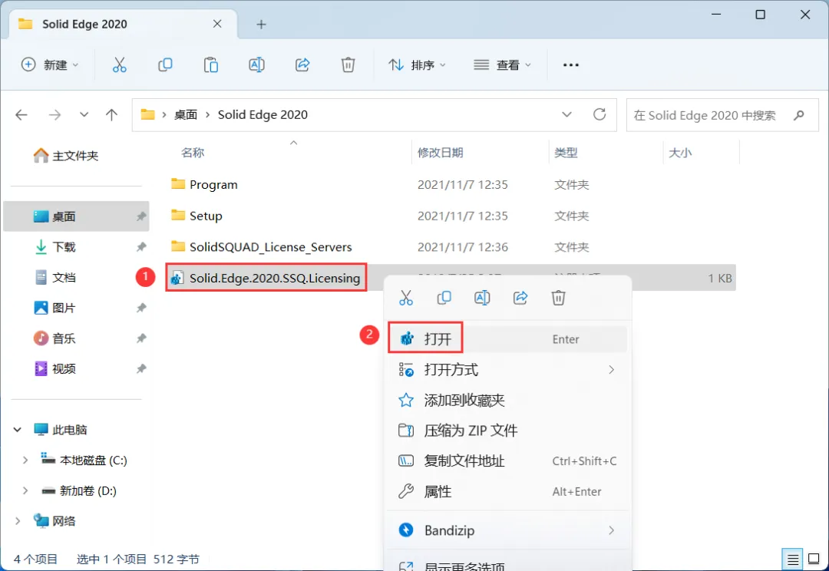Open the three-dot more options menu

point(571,65)
